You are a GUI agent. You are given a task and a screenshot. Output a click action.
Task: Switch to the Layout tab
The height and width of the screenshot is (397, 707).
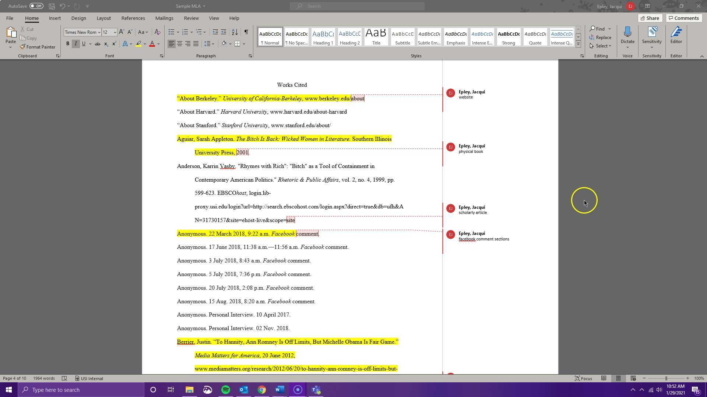pos(103,18)
